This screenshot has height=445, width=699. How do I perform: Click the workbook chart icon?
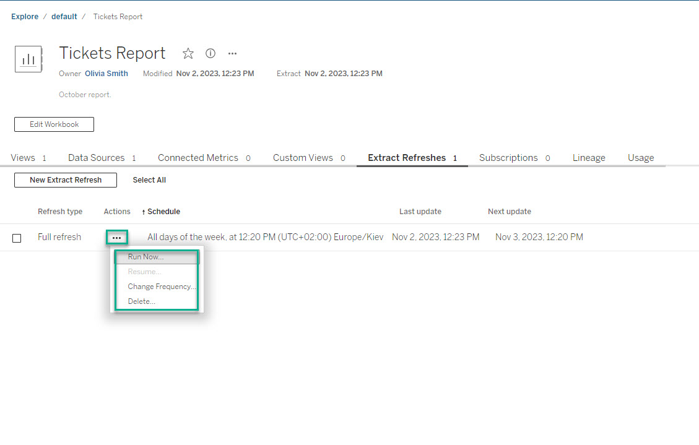coord(28,59)
